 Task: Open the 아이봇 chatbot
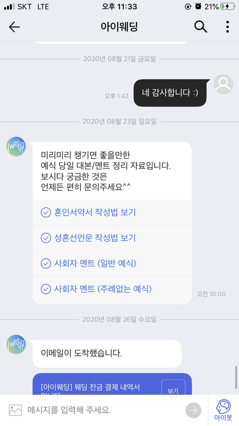(223, 411)
